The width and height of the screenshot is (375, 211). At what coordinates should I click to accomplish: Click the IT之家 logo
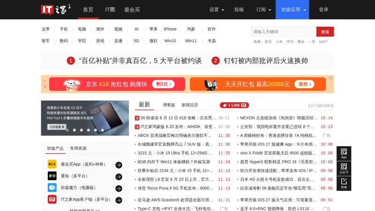(x=56, y=9)
